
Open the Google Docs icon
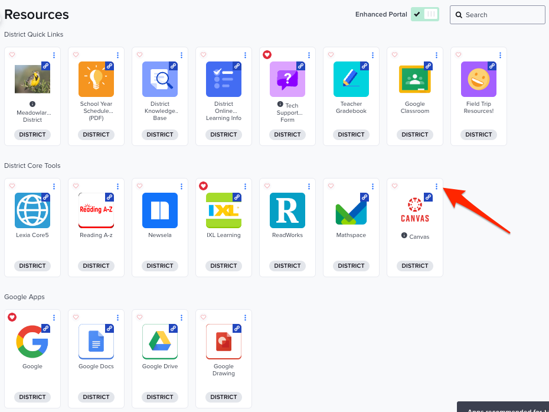pos(96,341)
